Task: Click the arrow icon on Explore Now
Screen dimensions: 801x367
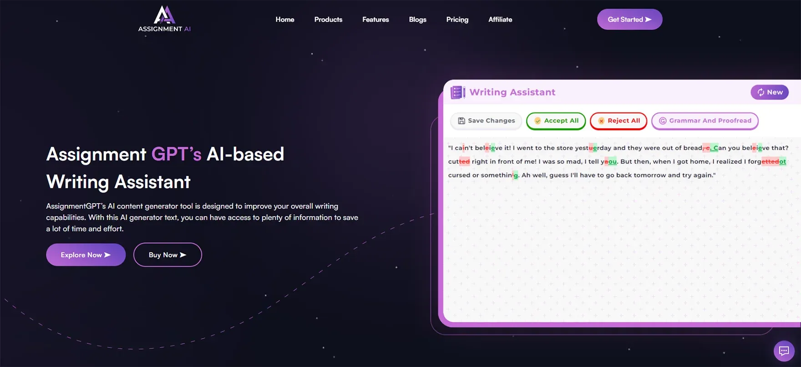Action: pos(107,255)
